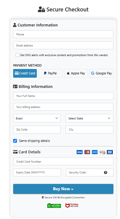The width and height of the screenshot is (120, 219).
Task: Open the security code help question mark
Action: (x=106, y=172)
